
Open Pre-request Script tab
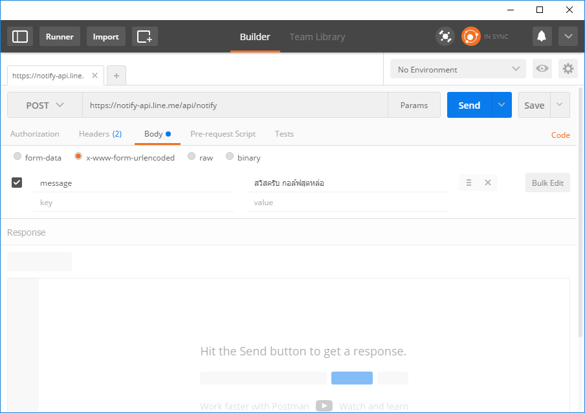[x=223, y=134]
